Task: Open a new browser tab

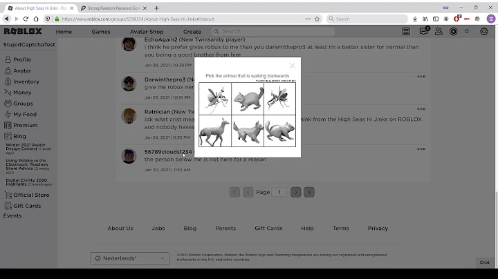Action: [x=156, y=8]
